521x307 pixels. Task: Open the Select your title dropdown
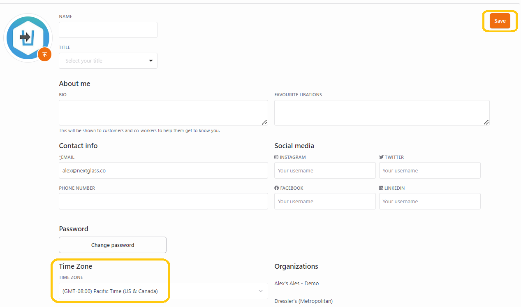[x=108, y=60]
